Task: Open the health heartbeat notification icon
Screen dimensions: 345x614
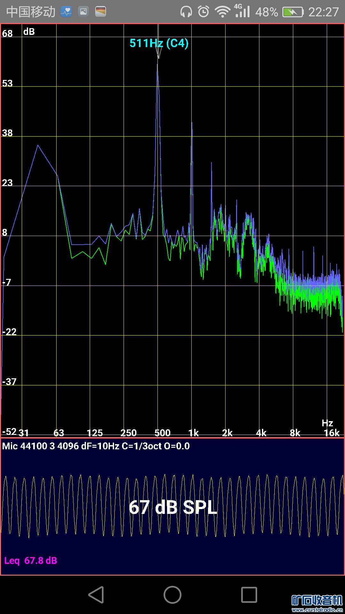Action: 66,12
